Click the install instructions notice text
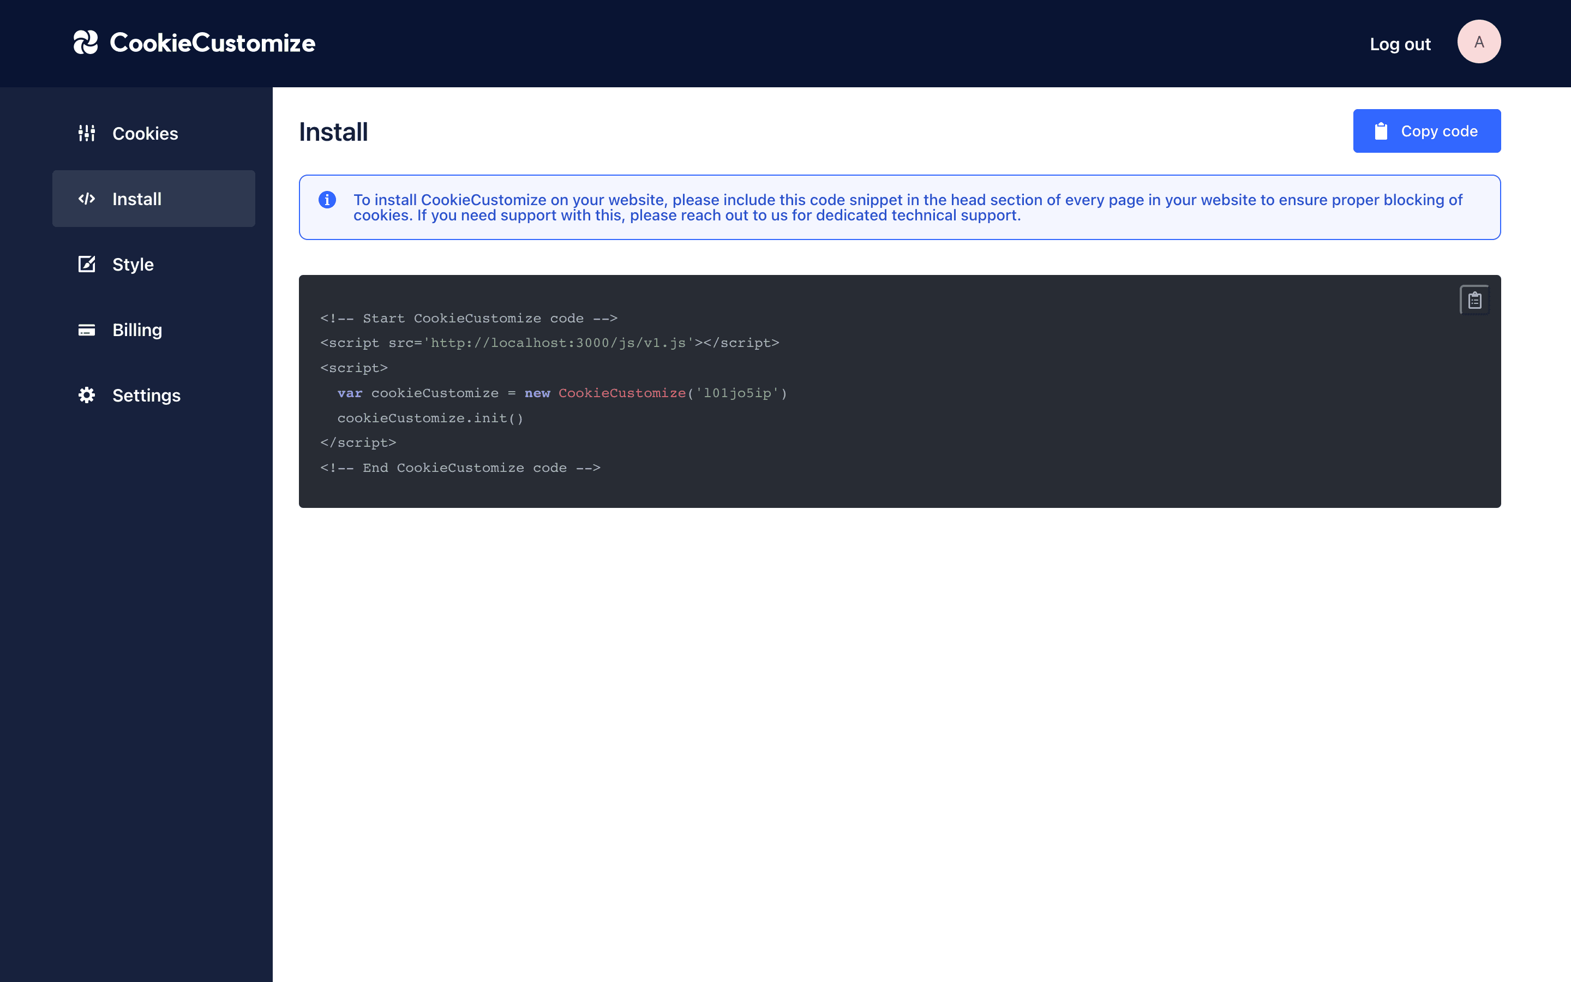1571x982 pixels. pyautogui.click(x=908, y=207)
